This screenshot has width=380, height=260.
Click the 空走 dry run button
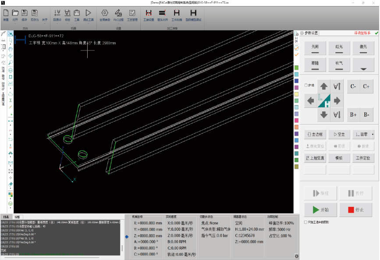click(x=339, y=134)
